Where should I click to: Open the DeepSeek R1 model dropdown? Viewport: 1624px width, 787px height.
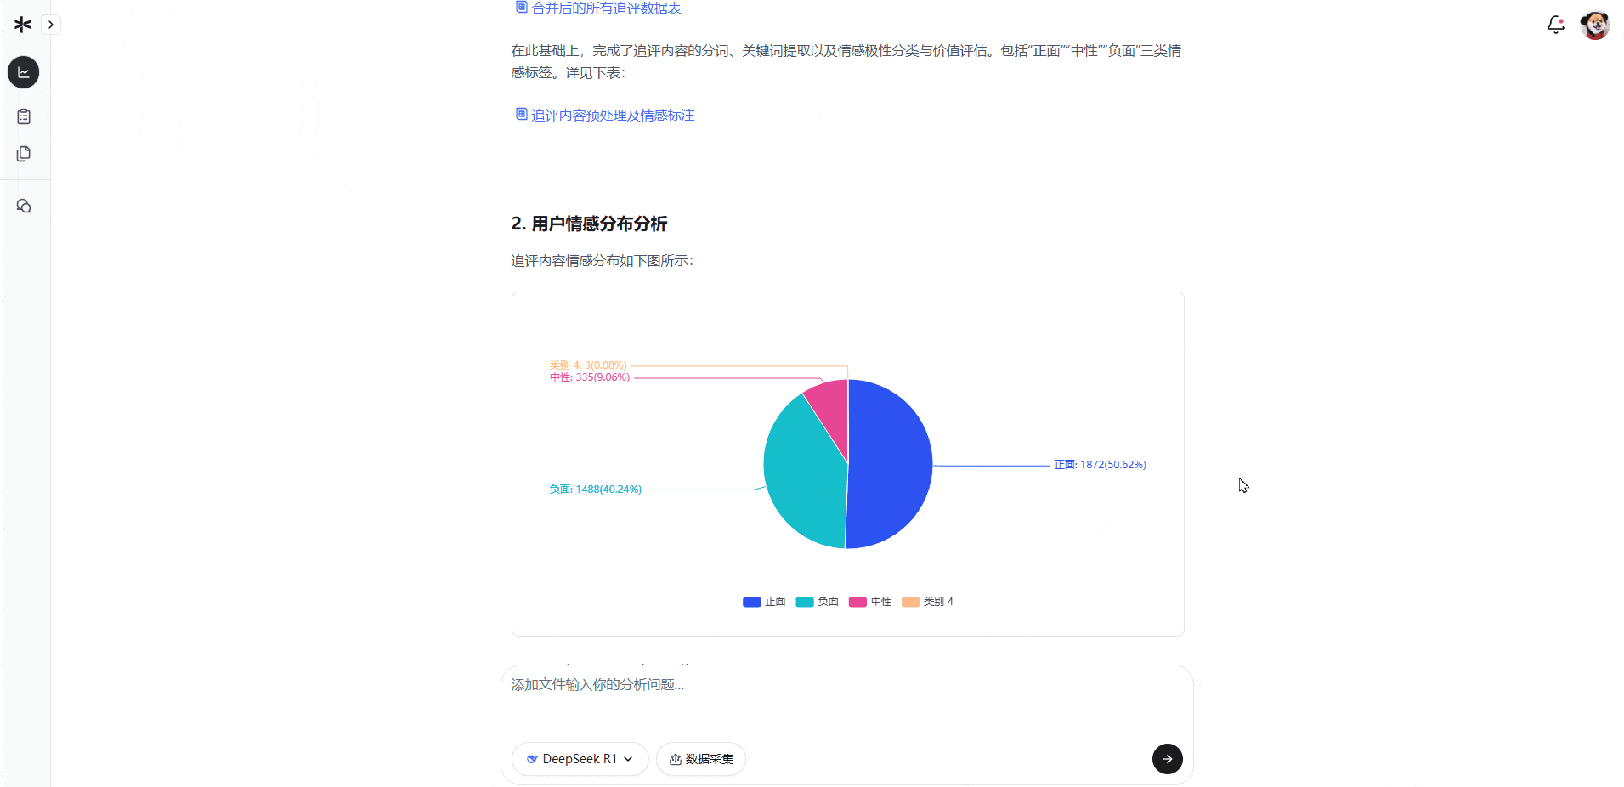580,759
